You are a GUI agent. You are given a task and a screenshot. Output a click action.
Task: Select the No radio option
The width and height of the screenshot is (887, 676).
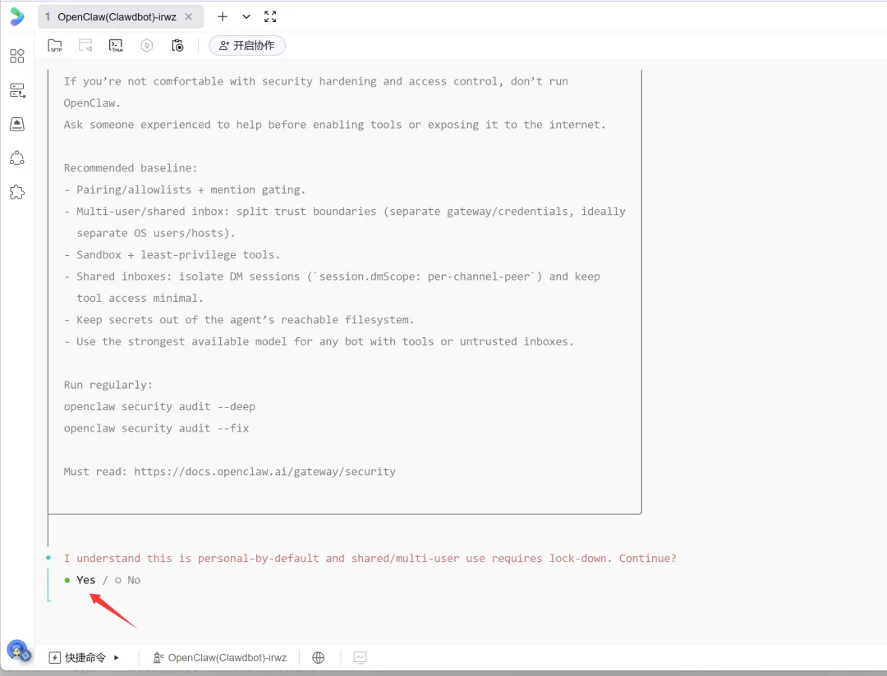(x=128, y=580)
